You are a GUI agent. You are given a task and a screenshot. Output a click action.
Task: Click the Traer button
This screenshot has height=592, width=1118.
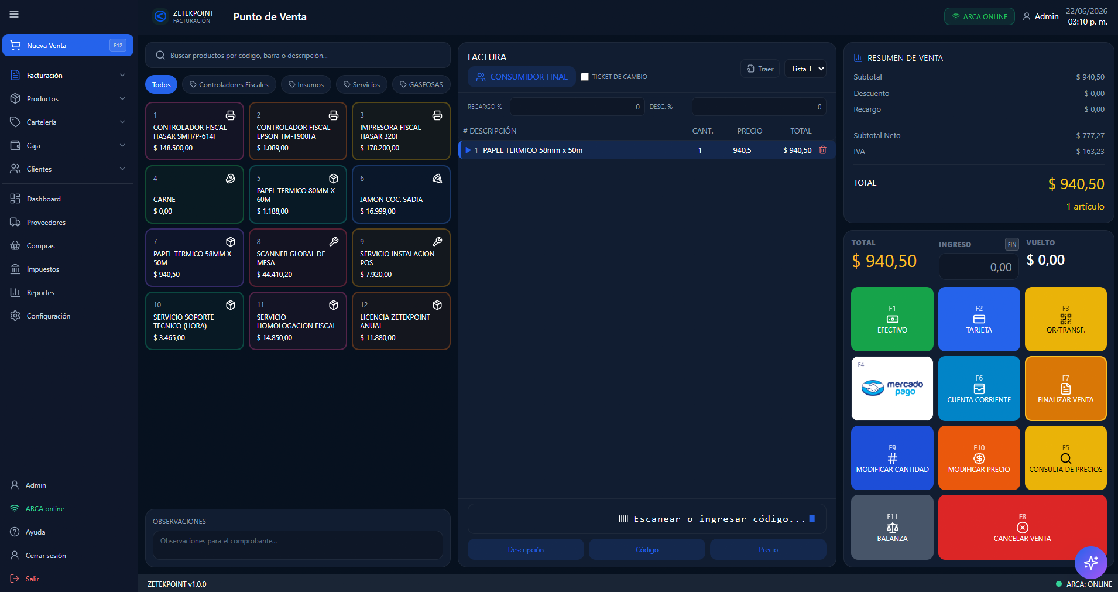point(760,69)
